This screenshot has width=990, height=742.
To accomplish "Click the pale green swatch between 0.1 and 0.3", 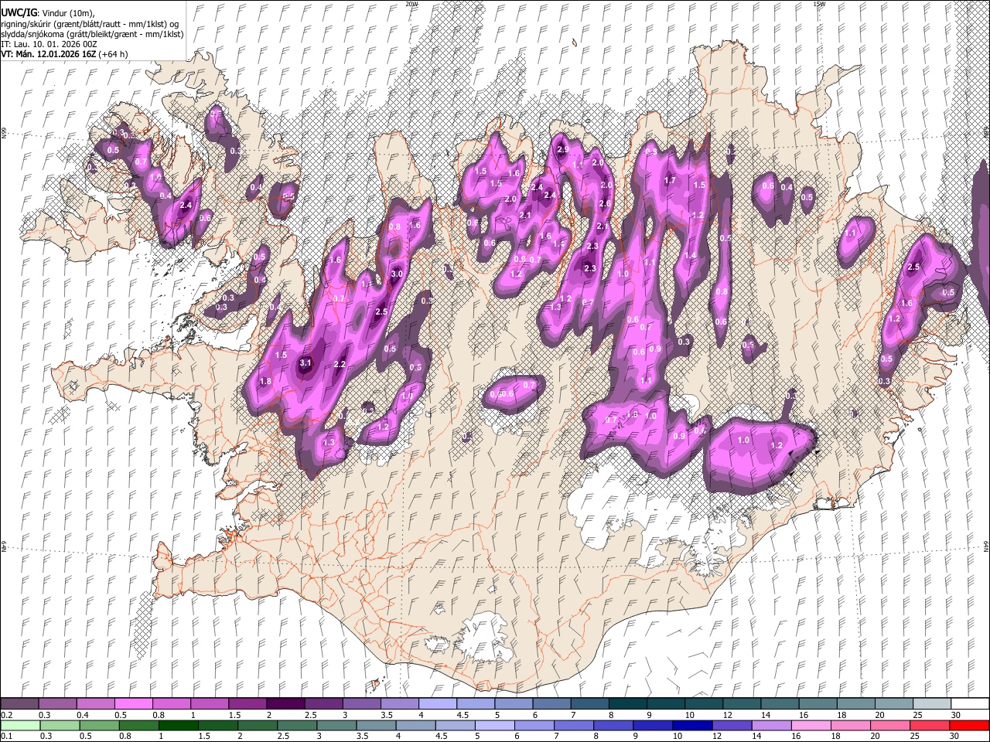I will [20, 726].
